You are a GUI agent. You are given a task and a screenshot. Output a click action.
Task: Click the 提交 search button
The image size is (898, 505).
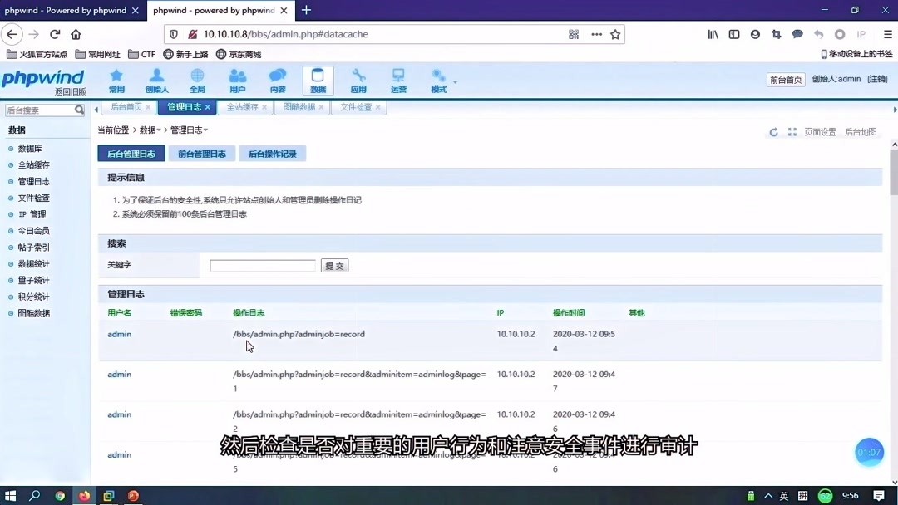click(x=334, y=265)
